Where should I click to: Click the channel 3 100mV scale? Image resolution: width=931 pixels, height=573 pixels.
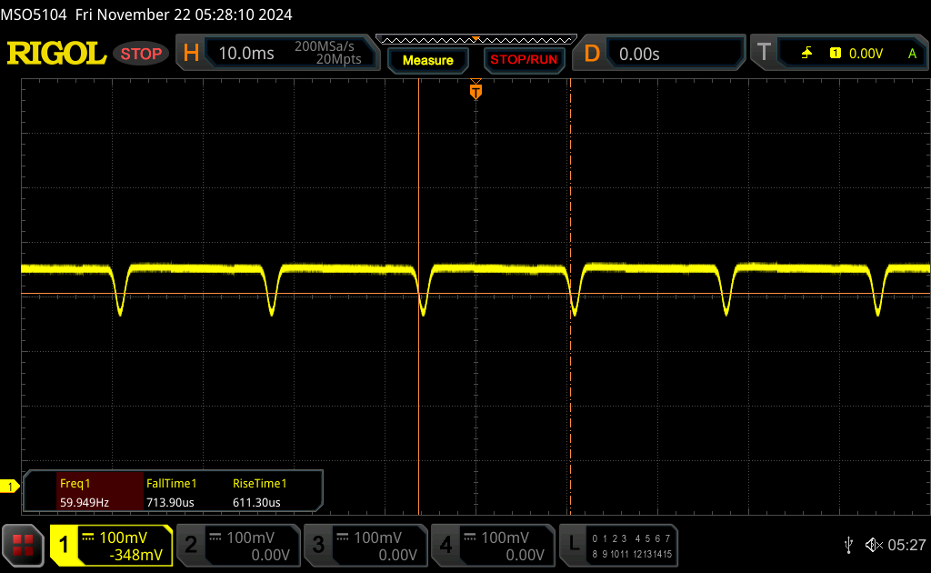point(377,538)
